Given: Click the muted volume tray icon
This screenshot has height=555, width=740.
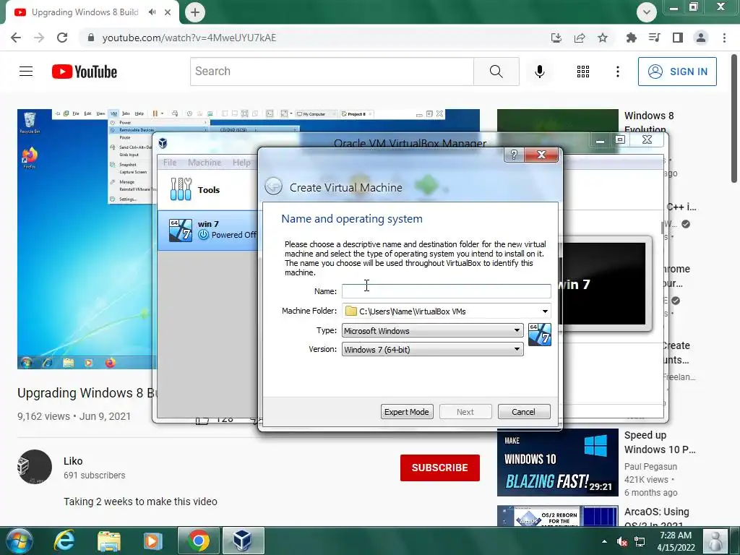Looking at the screenshot, I should (622, 541).
